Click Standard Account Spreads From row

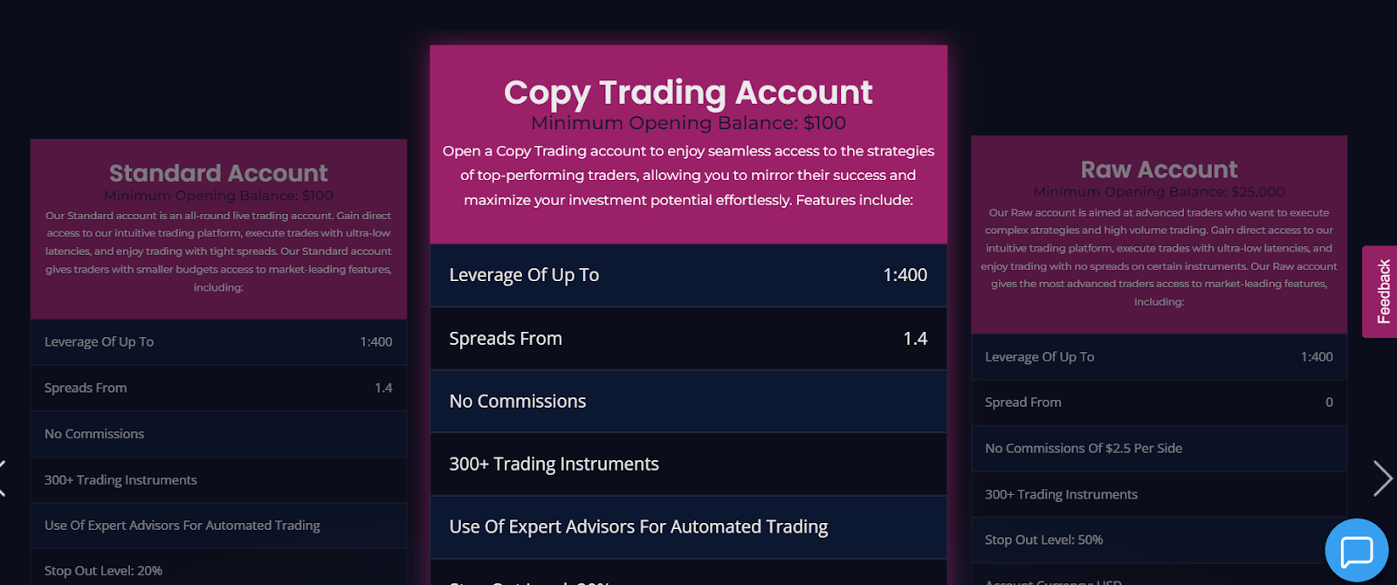[x=218, y=388]
